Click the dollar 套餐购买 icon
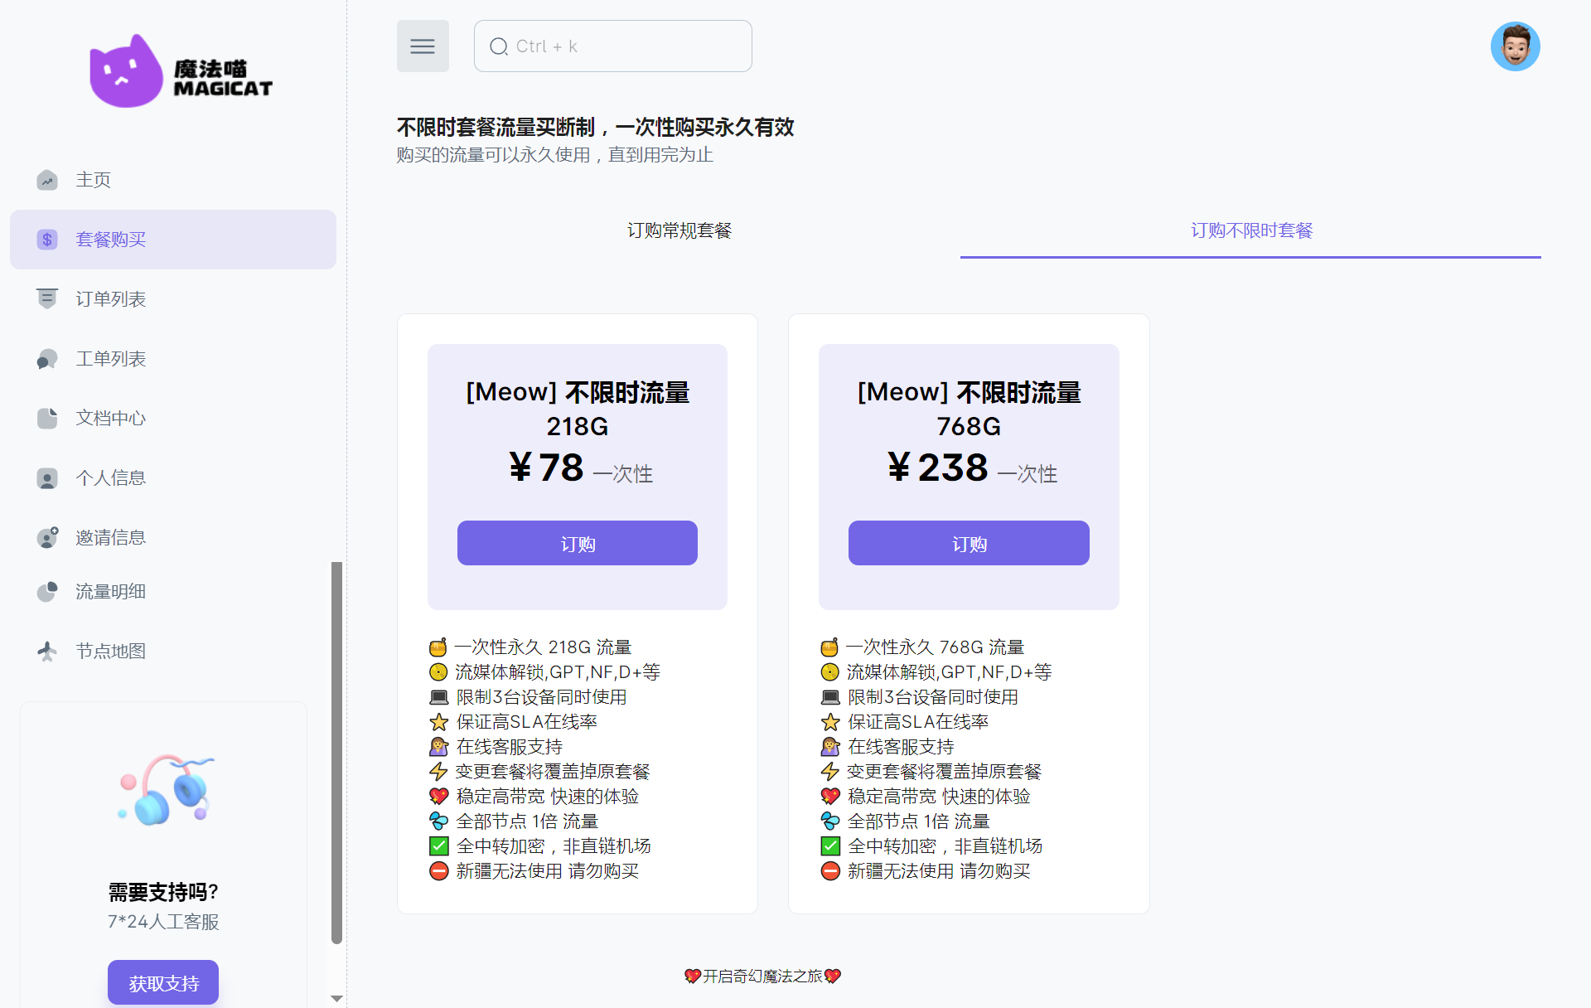The height and width of the screenshot is (1008, 1591). coord(47,240)
